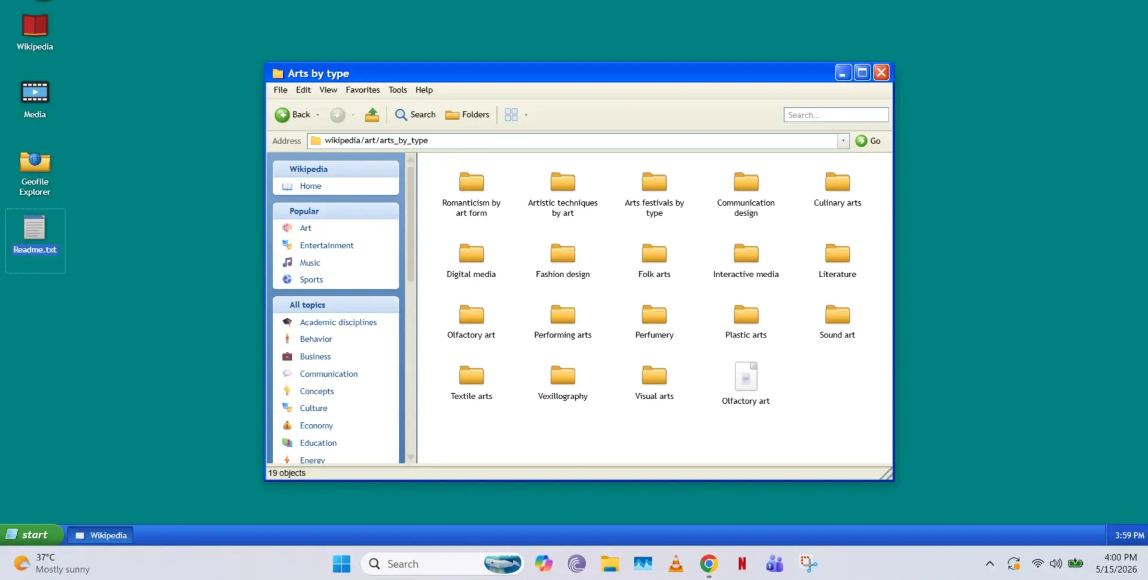Screen dimensions: 1148x580
Task: Open the Interactive media folder
Action: (746, 261)
